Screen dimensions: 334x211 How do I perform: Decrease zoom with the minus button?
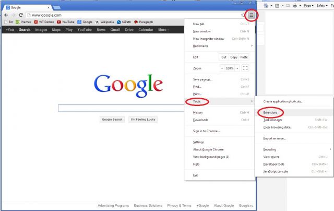pyautogui.click(x=222, y=68)
